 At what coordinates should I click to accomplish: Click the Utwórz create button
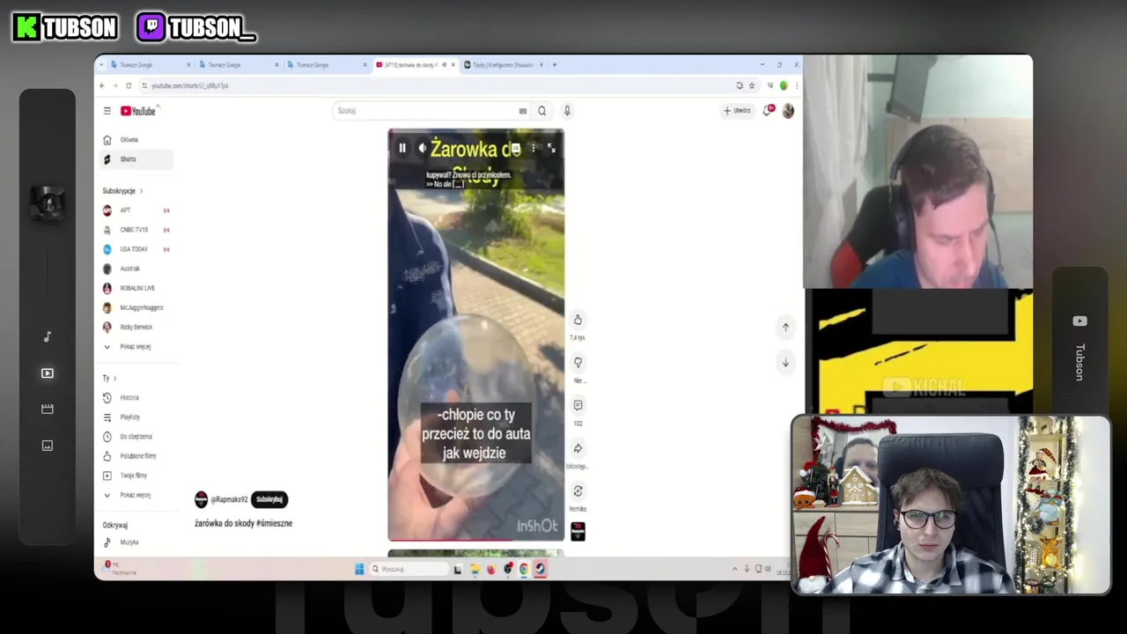(x=737, y=111)
